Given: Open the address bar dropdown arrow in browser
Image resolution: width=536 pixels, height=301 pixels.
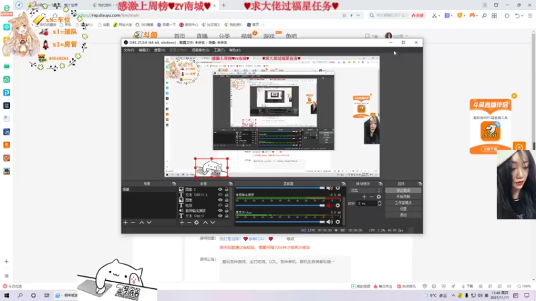Looking at the screenshot, I should pos(358,15).
